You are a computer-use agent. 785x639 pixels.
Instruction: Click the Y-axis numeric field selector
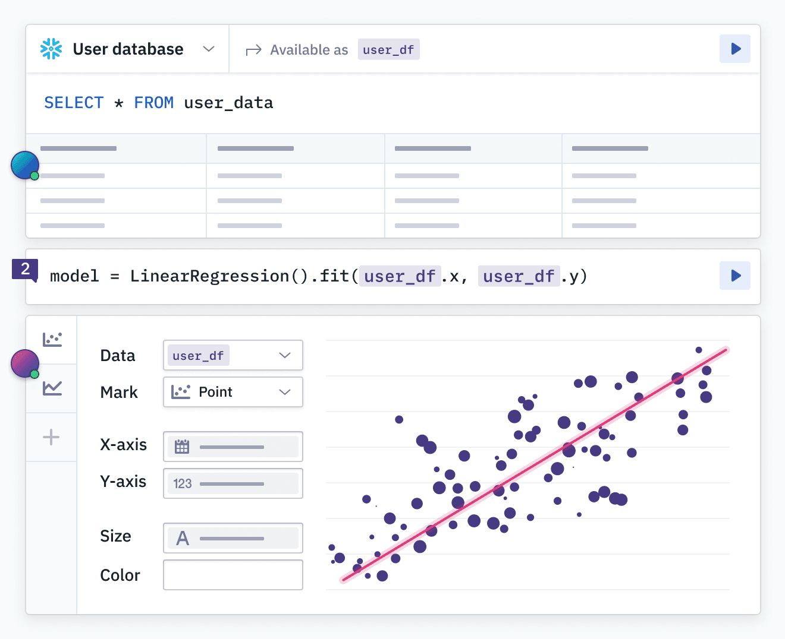point(233,483)
